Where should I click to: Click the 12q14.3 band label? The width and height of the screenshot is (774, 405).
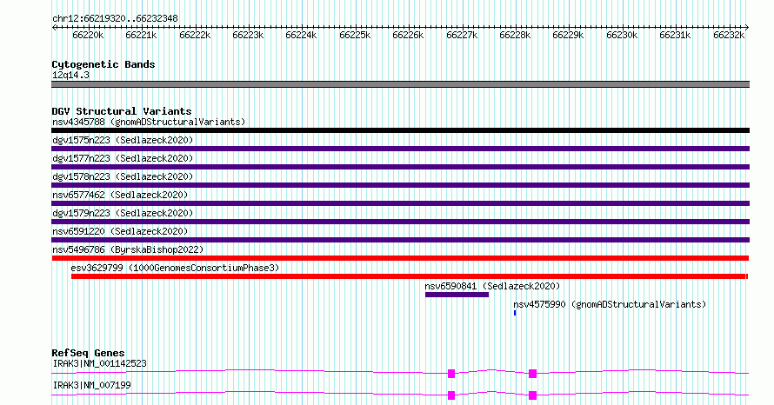[x=71, y=75]
